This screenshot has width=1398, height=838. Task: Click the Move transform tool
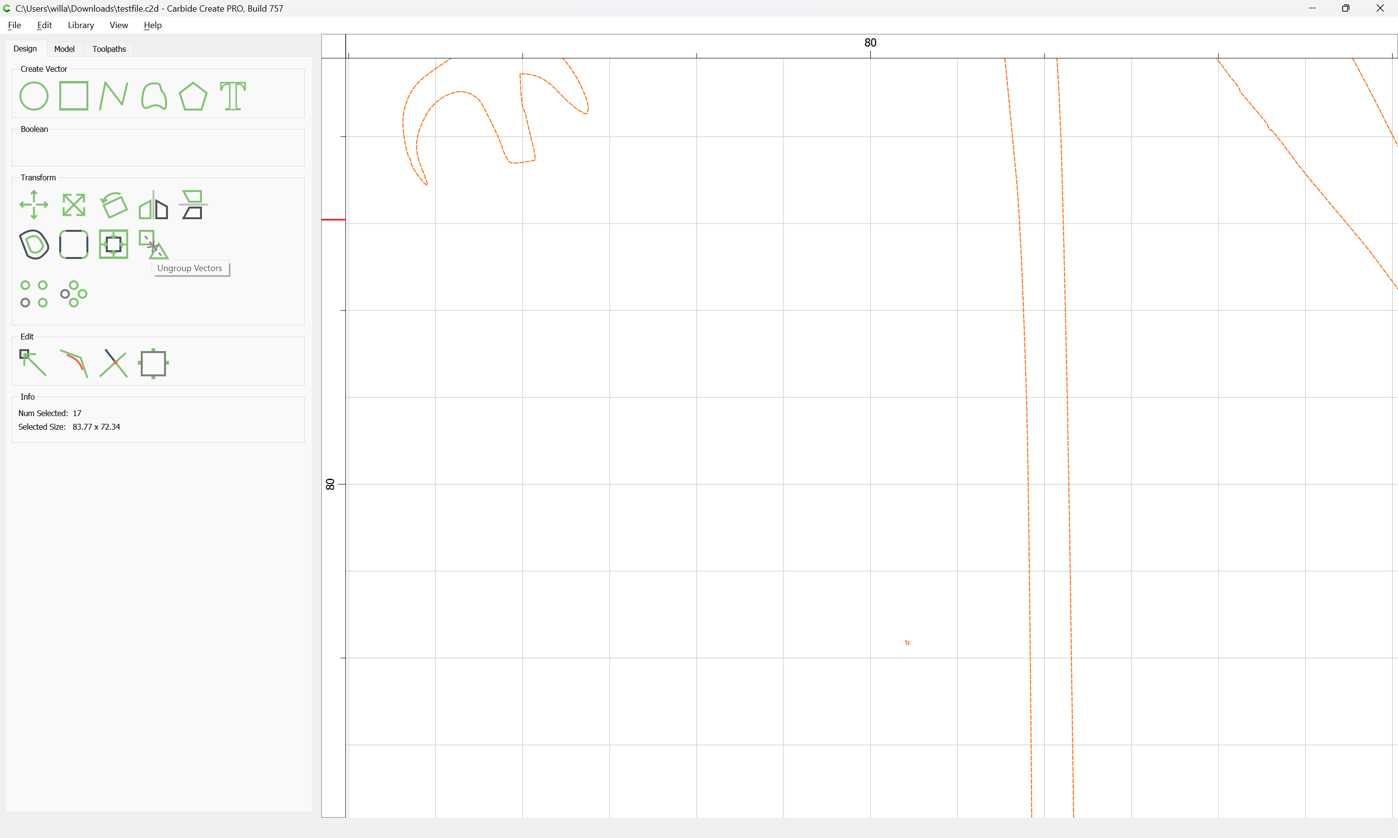point(34,205)
